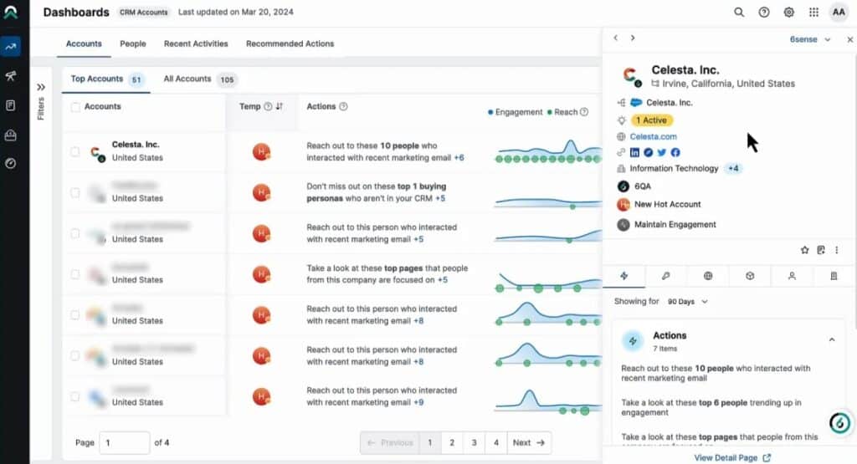The height and width of the screenshot is (464, 857).
Task: Click the Temp column sort icon
Action: point(280,106)
